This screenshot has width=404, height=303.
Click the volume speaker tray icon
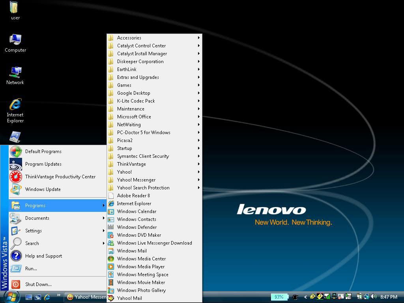373,297
